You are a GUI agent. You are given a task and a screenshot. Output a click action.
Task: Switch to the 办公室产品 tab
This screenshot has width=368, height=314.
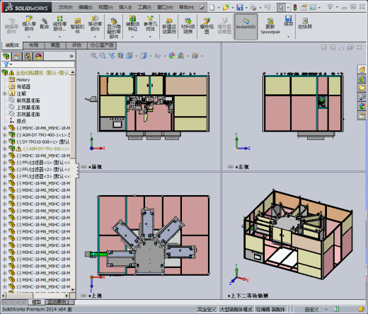[102, 45]
